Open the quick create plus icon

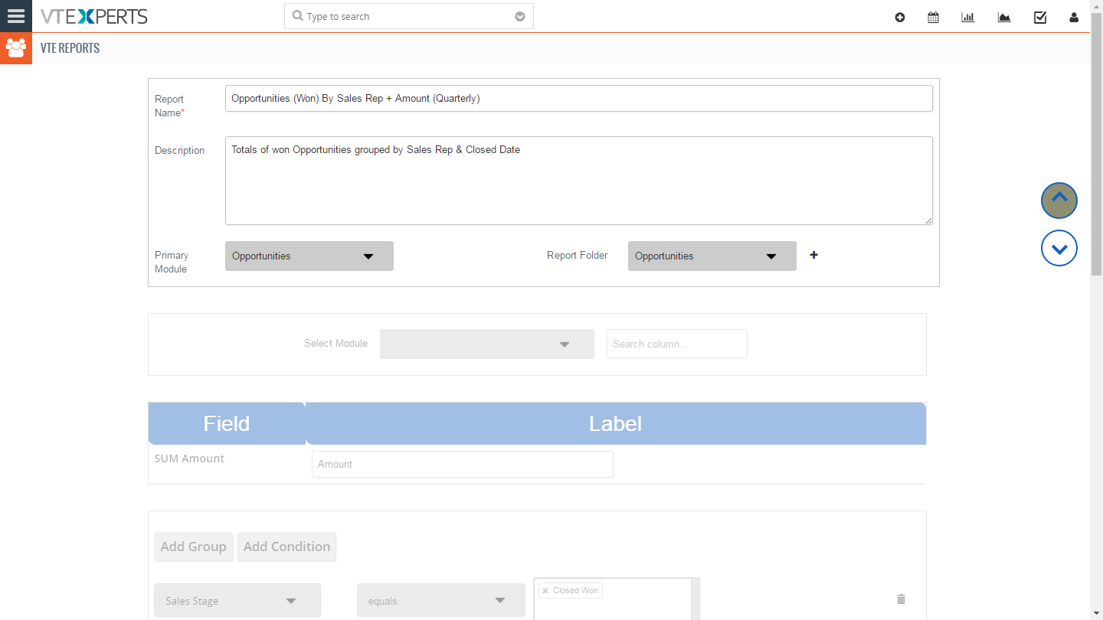(900, 18)
